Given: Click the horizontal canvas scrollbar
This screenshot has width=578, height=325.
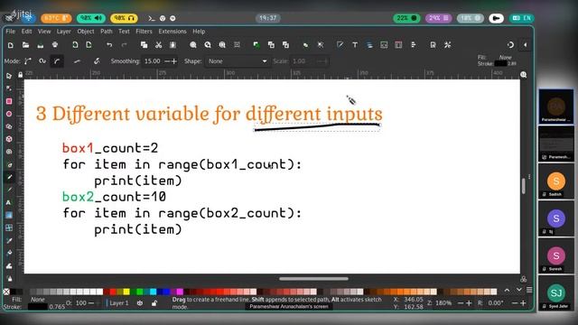Looking at the screenshot, I should point(313,279).
